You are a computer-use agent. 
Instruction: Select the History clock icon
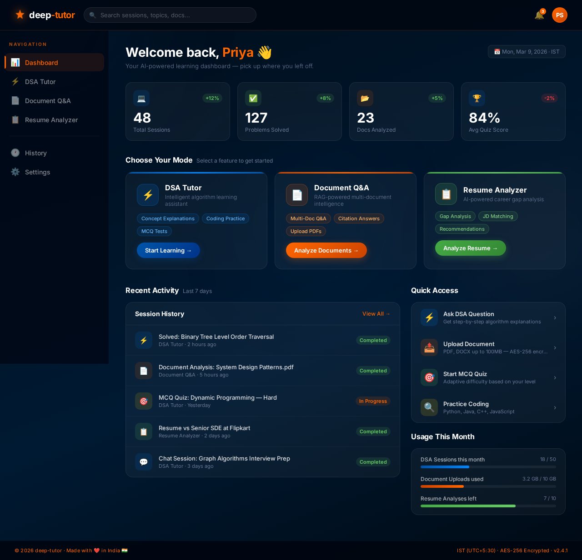(15, 153)
